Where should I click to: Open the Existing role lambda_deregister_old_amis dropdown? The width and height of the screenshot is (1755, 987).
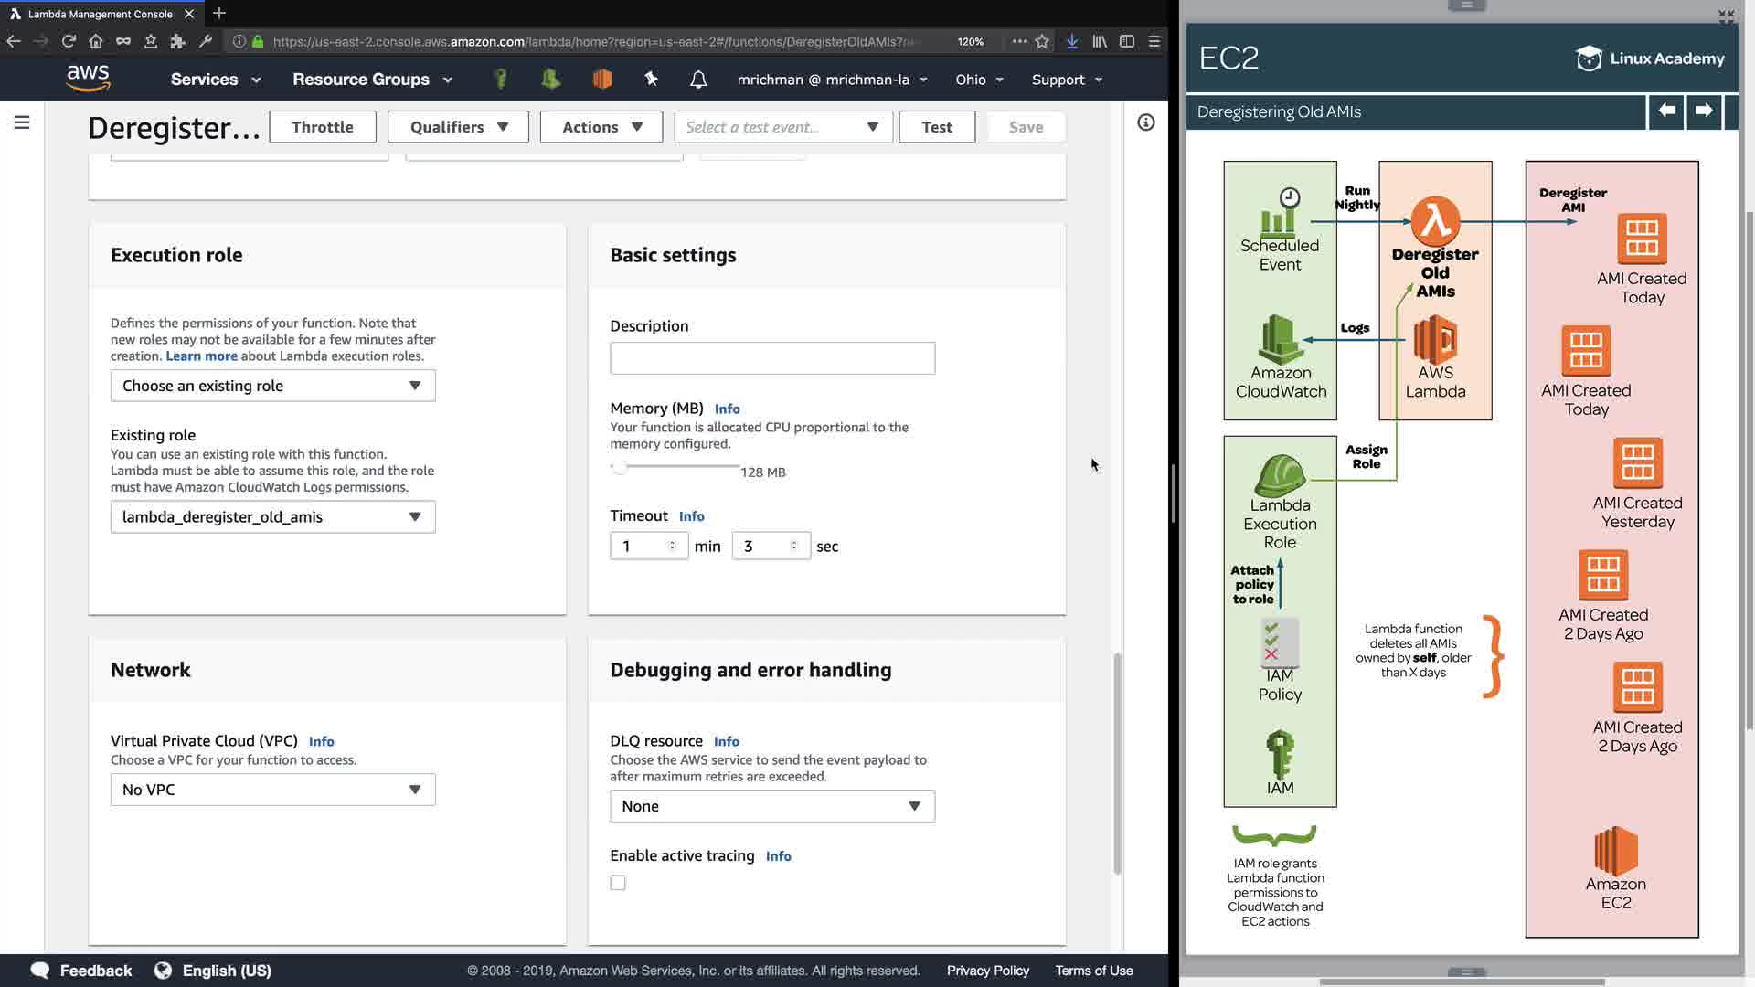(272, 517)
